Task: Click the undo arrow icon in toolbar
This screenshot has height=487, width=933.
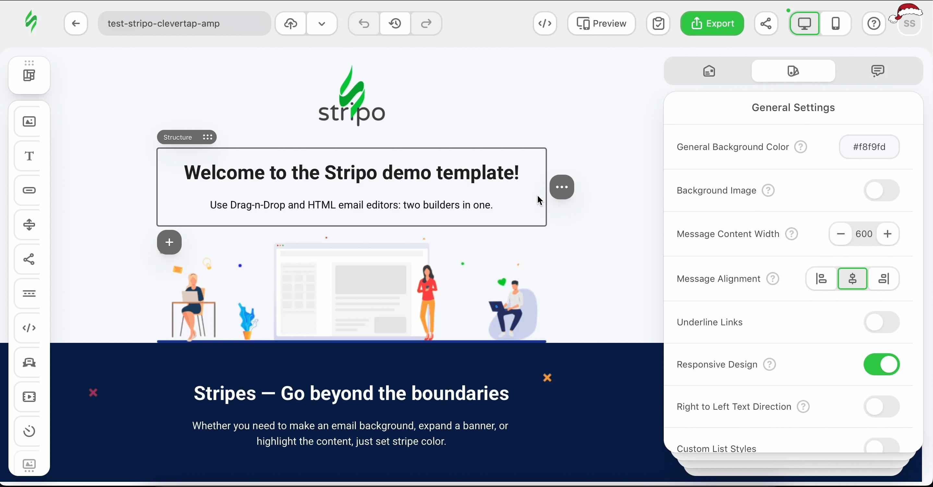Action: coord(363,23)
